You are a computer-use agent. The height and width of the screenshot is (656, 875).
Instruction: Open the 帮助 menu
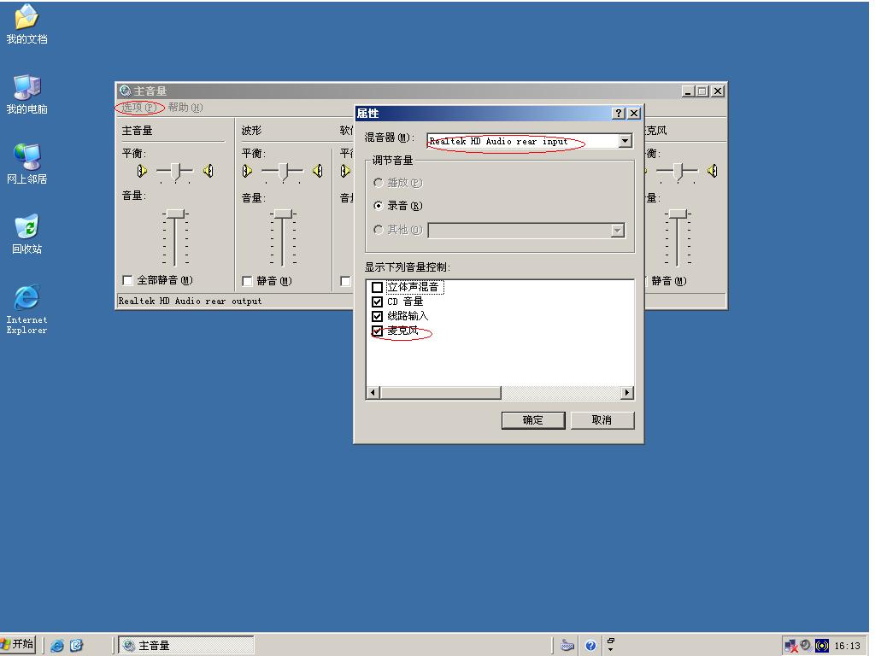(x=185, y=107)
